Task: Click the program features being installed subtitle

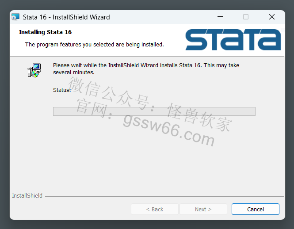Action: tap(95, 45)
